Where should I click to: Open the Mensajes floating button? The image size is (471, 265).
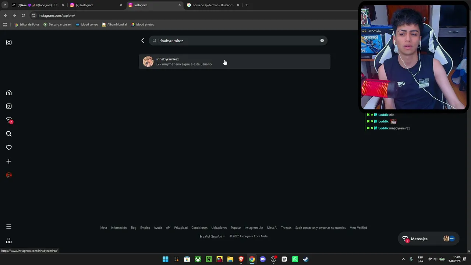(x=429, y=239)
